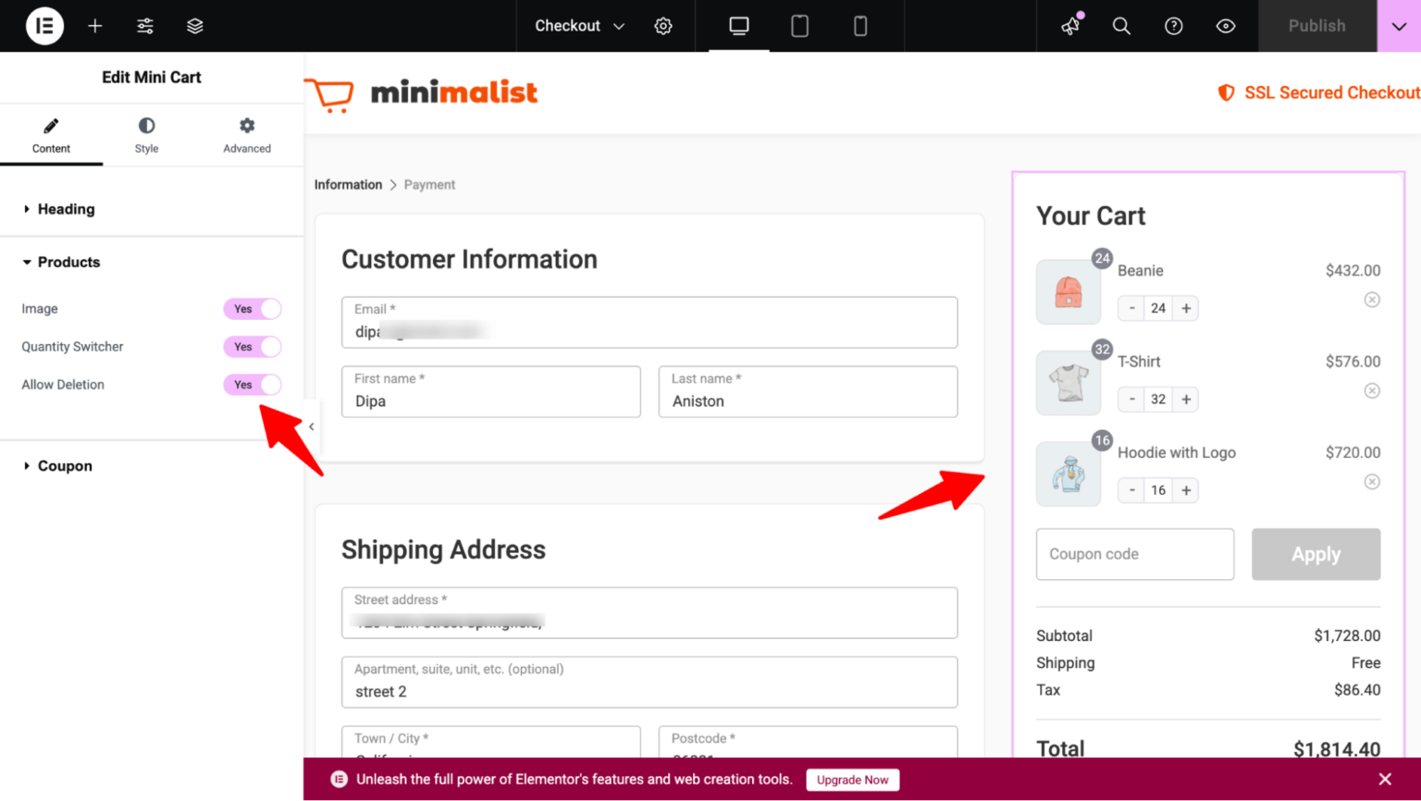
Task: Expand the Coupon section
Action: point(65,465)
